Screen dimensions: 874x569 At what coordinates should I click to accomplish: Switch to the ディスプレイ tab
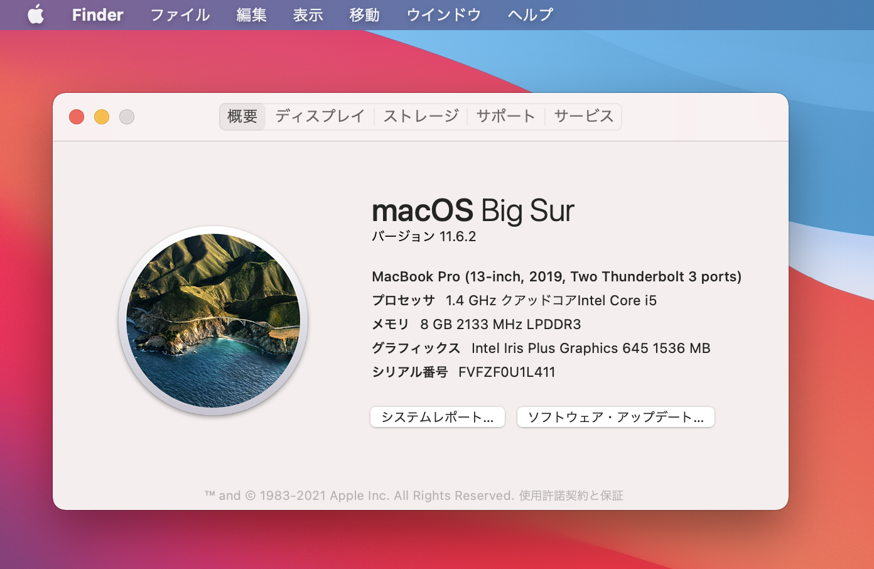coord(320,116)
